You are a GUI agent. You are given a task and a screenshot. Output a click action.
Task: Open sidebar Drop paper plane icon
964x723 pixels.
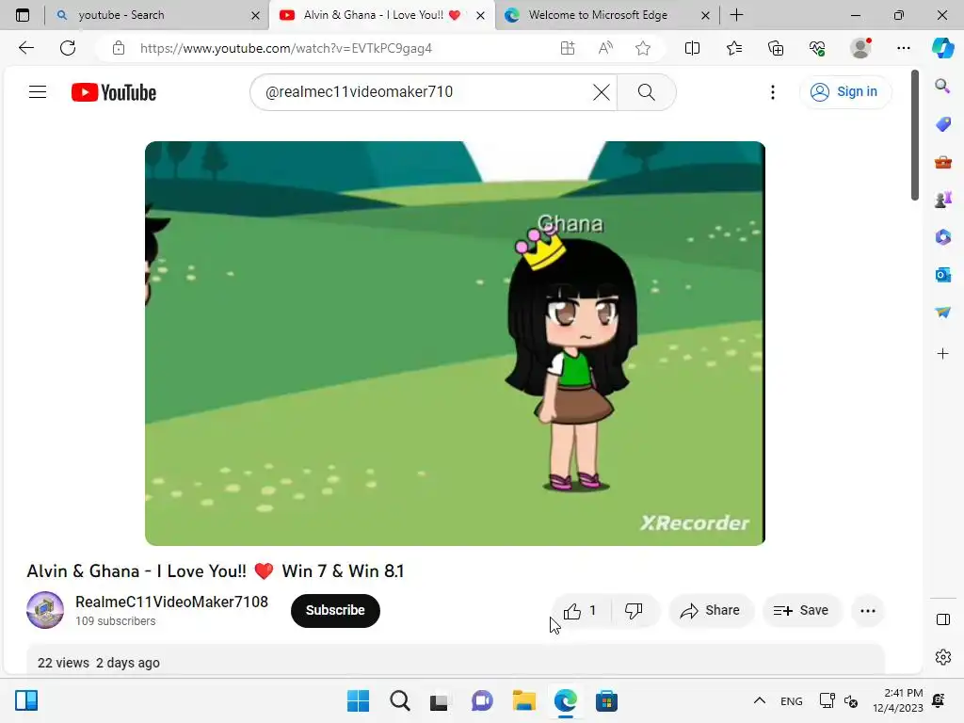[x=943, y=313]
